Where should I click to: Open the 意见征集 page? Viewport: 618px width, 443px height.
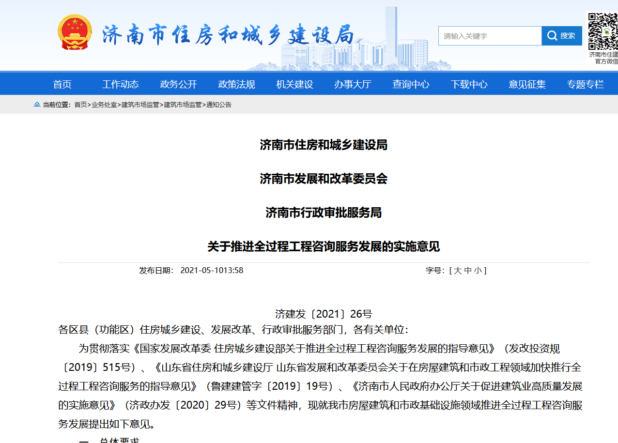527,84
